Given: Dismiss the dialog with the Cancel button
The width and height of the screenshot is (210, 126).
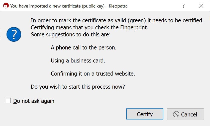Looking at the screenshot, I should (x=185, y=114).
